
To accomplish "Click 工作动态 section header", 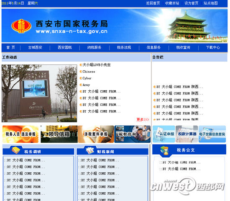I will coord(10,57).
